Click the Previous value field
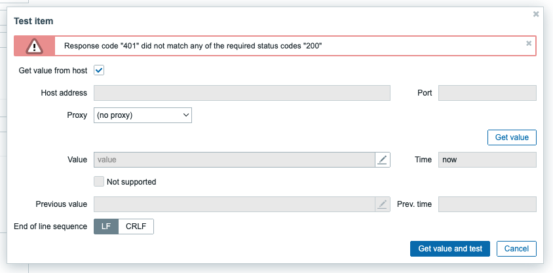The width and height of the screenshot is (553, 273). pyautogui.click(x=234, y=204)
